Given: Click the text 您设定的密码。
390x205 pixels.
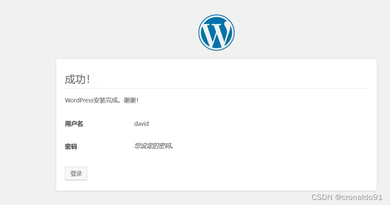Looking at the screenshot, I should (x=154, y=146).
